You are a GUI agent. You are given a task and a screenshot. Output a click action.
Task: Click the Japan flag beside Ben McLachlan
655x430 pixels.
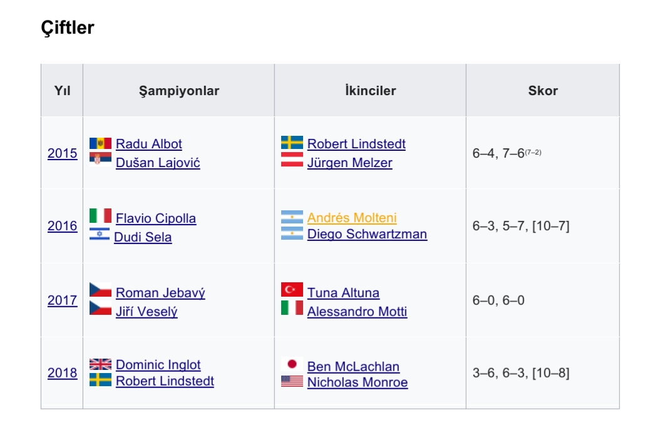(292, 364)
